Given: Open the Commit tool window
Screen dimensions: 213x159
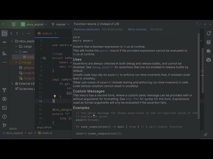Looking at the screenshot, I should pos(4,42).
